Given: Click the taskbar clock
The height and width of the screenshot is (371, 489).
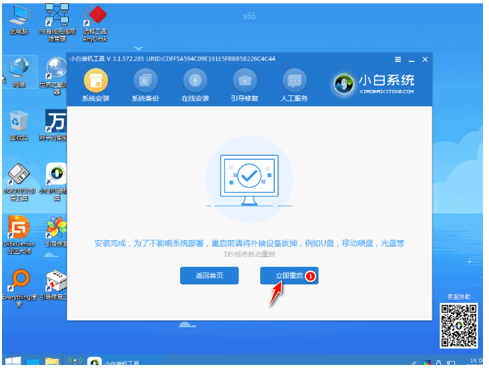Looking at the screenshot, I should tap(476, 361).
